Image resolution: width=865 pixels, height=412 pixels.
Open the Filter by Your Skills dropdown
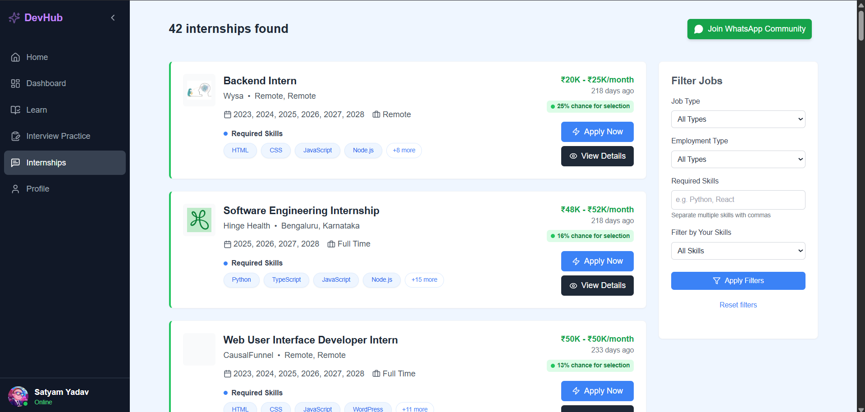(737, 251)
